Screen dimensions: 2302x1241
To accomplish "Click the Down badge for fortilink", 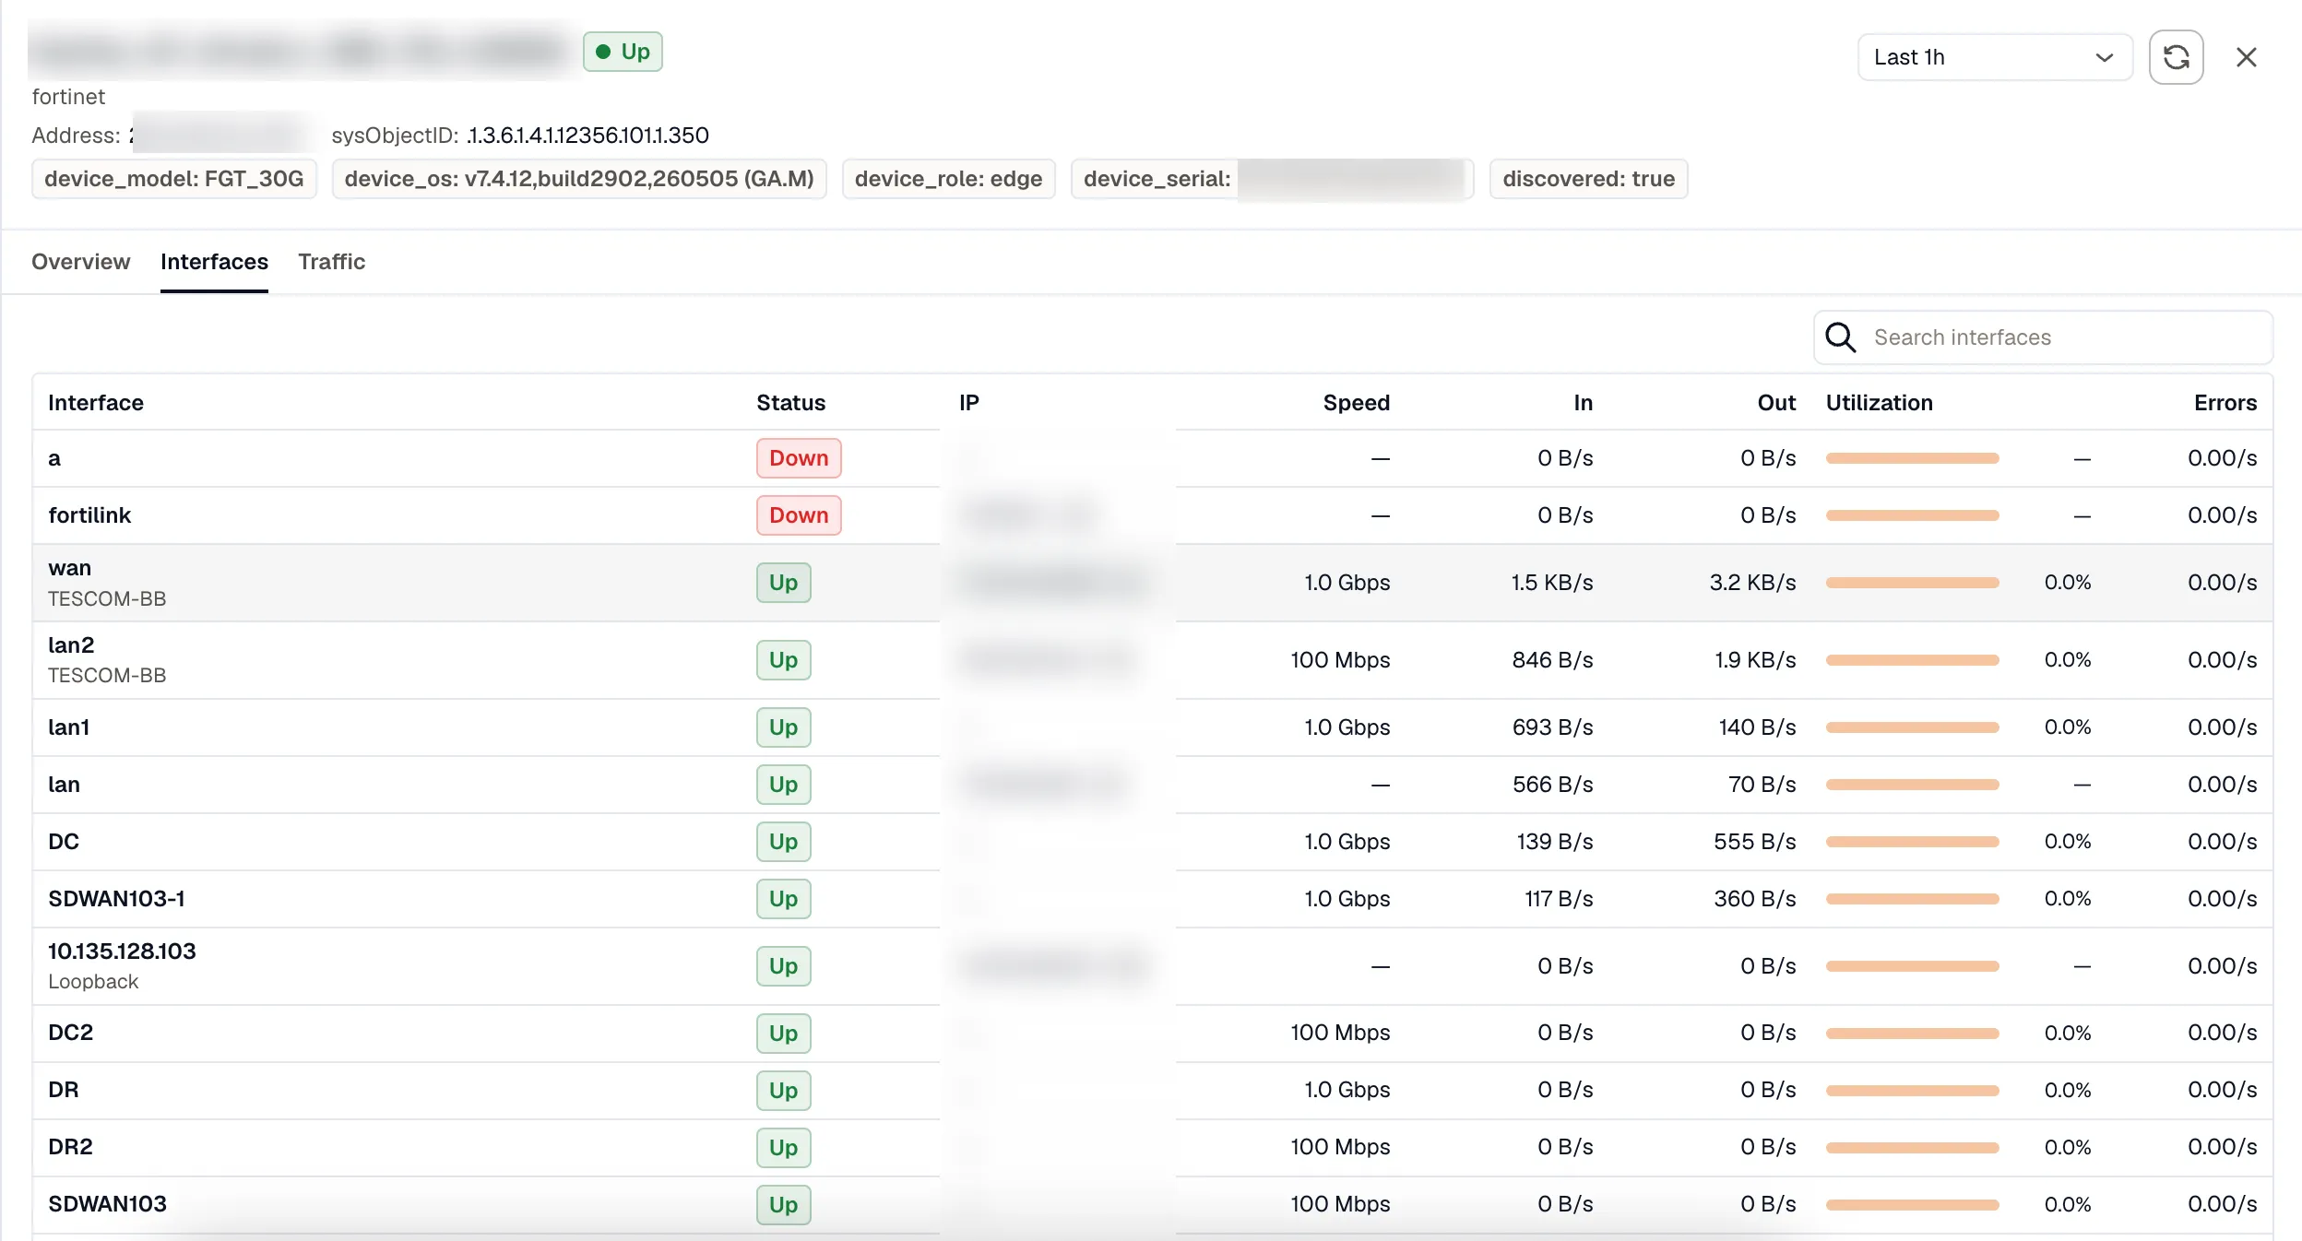I will [799, 515].
